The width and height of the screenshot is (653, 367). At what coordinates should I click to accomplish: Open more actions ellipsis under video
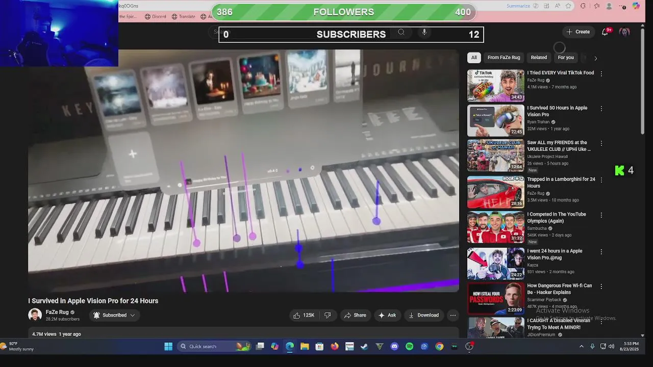(x=453, y=315)
